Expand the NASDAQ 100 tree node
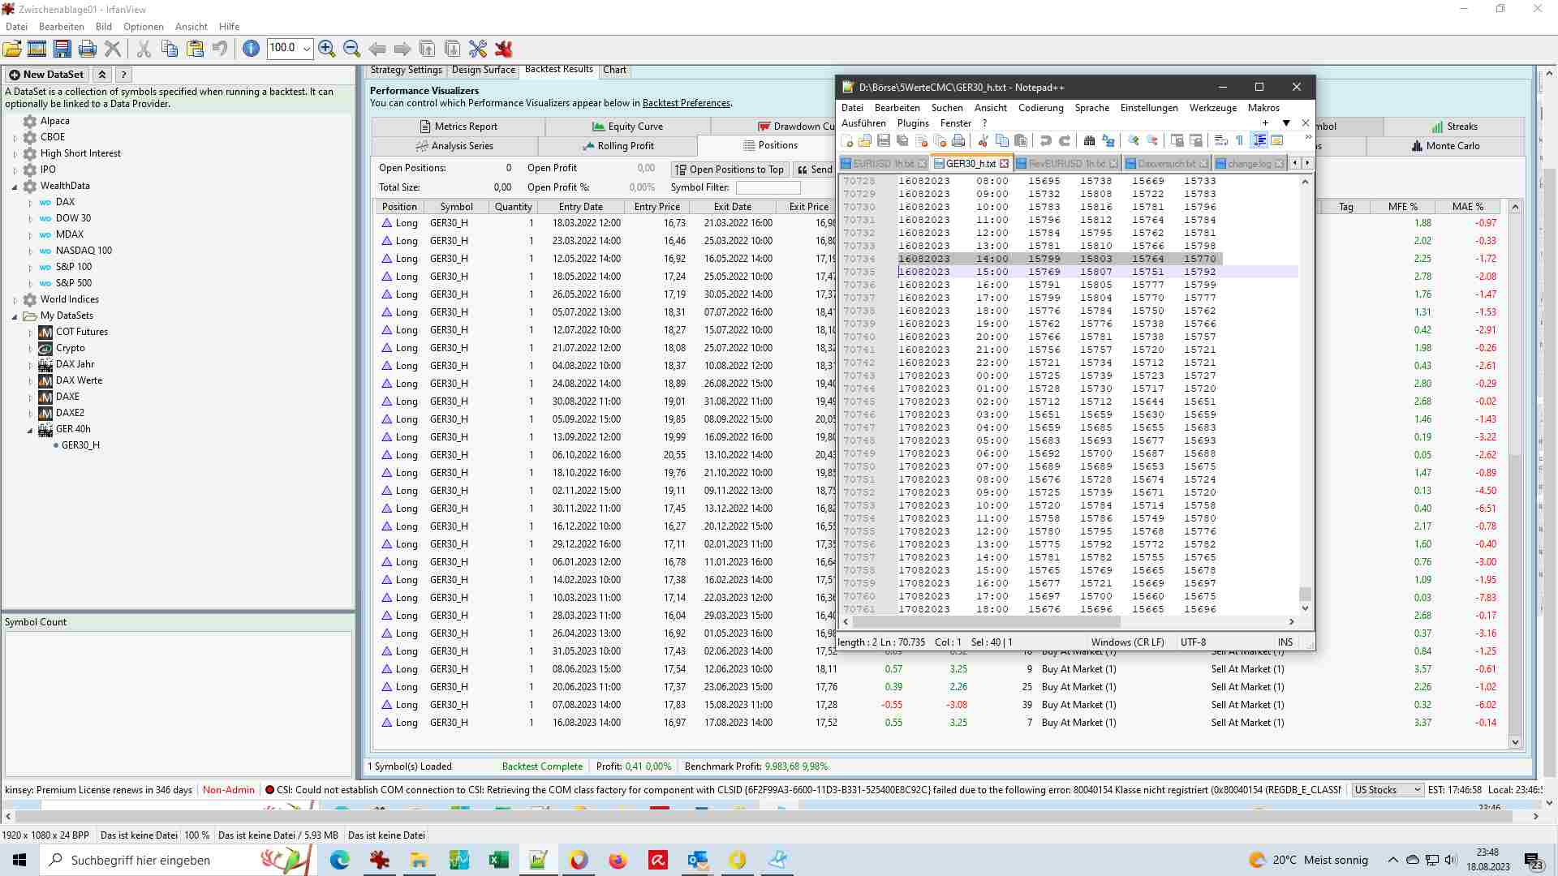The height and width of the screenshot is (876, 1558). tap(30, 251)
